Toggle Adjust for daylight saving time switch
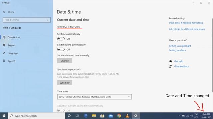Image resolution: width=213 pixels, height=119 pixels. (x=61, y=110)
